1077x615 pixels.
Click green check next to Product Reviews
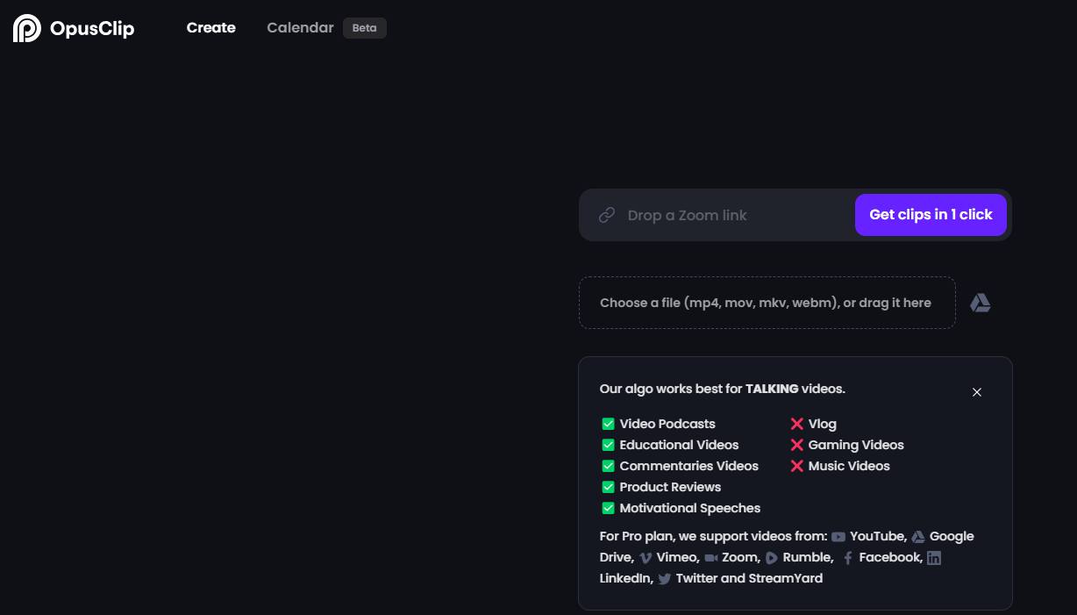pyautogui.click(x=608, y=487)
